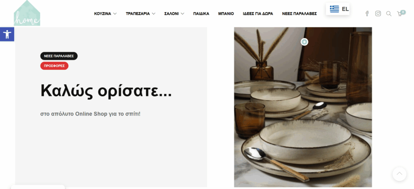
Task: Expand the ΣΑΛΟΝΙ dropdown chevron
Action: click(x=182, y=14)
